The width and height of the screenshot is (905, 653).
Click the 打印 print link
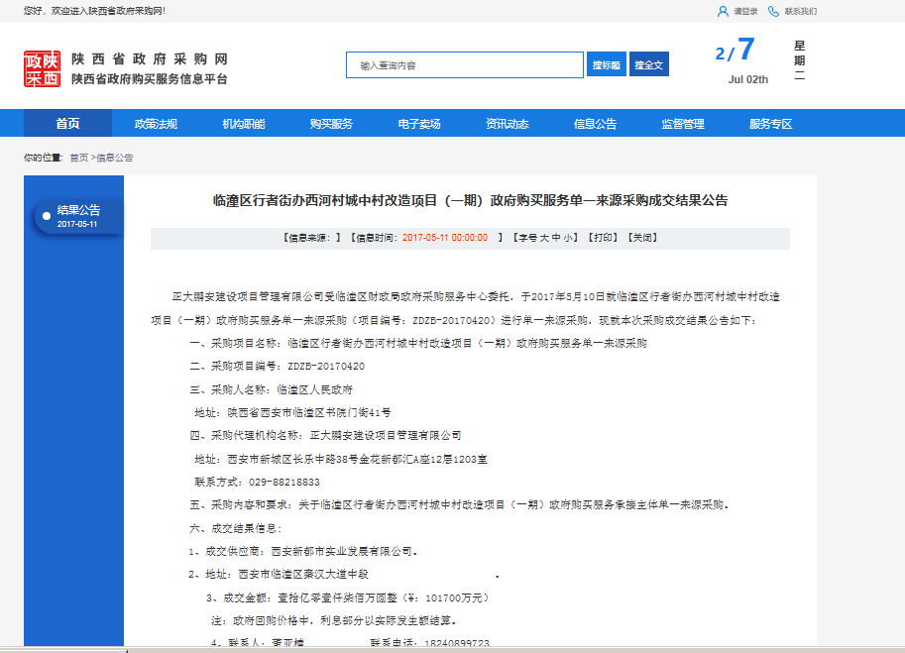tap(600, 238)
